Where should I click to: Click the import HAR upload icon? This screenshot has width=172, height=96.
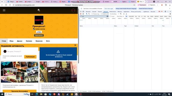(124, 14)
